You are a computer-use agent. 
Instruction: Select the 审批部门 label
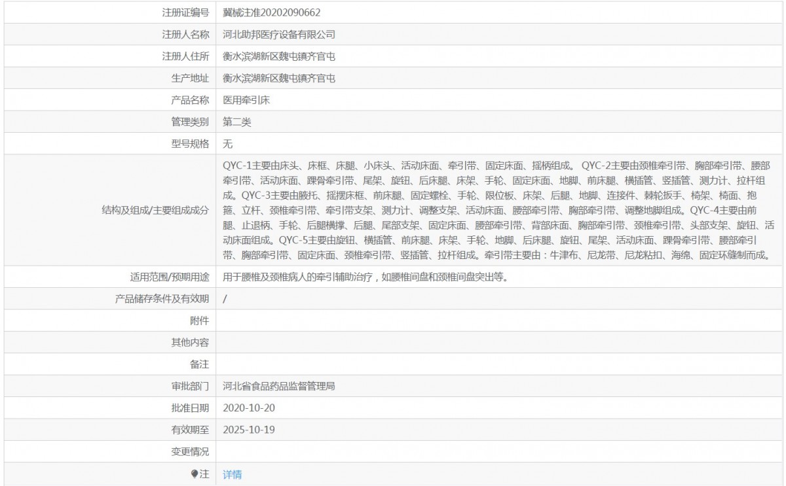[190, 386]
